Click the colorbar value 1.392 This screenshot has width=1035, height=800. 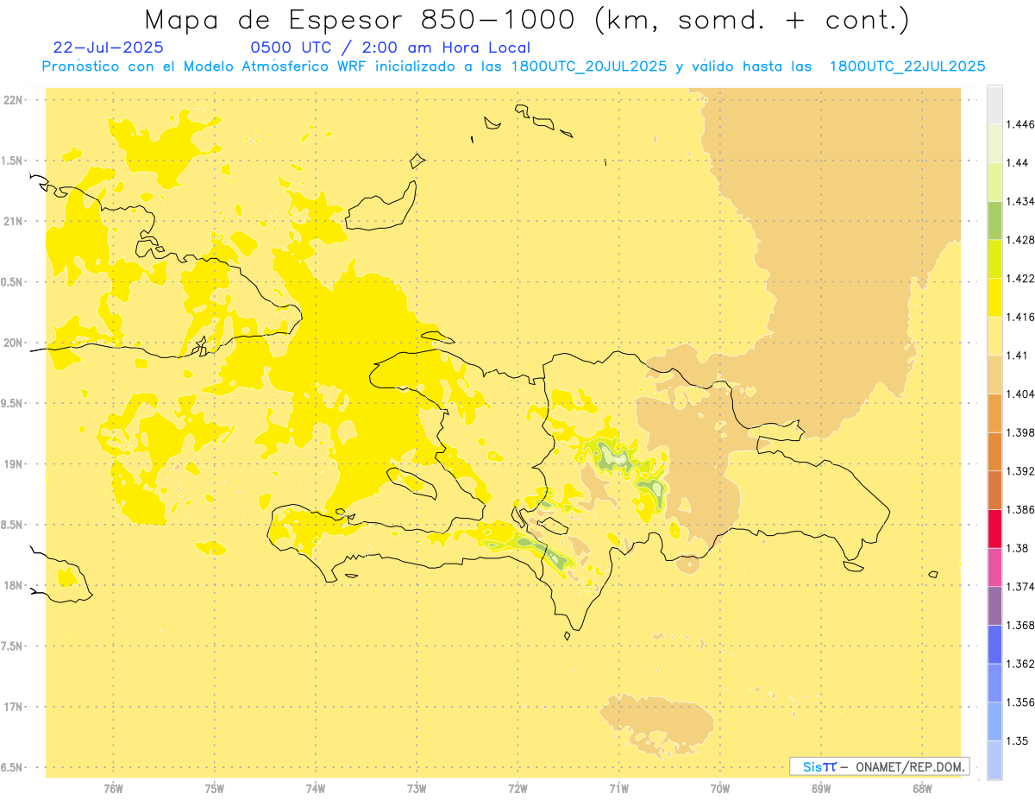point(1021,471)
